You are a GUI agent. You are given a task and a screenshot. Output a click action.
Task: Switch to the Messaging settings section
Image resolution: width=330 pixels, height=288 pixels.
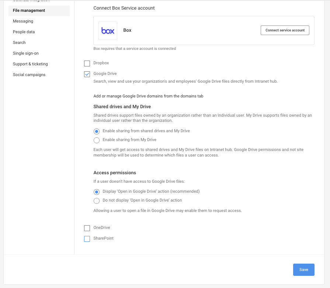click(23, 21)
